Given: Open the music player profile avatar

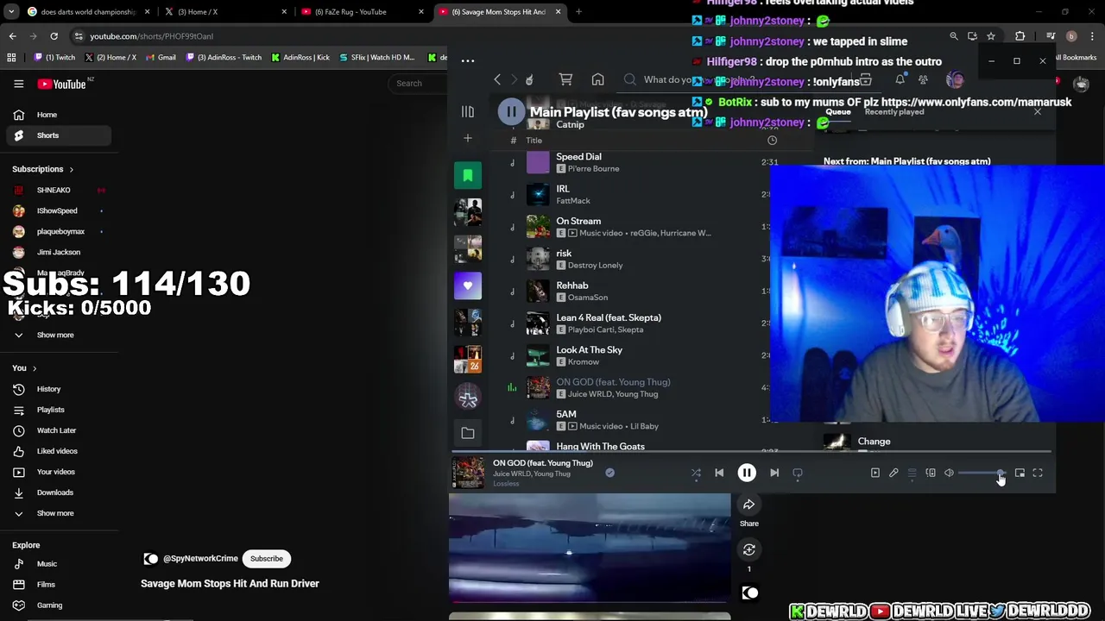Looking at the screenshot, I should [955, 79].
